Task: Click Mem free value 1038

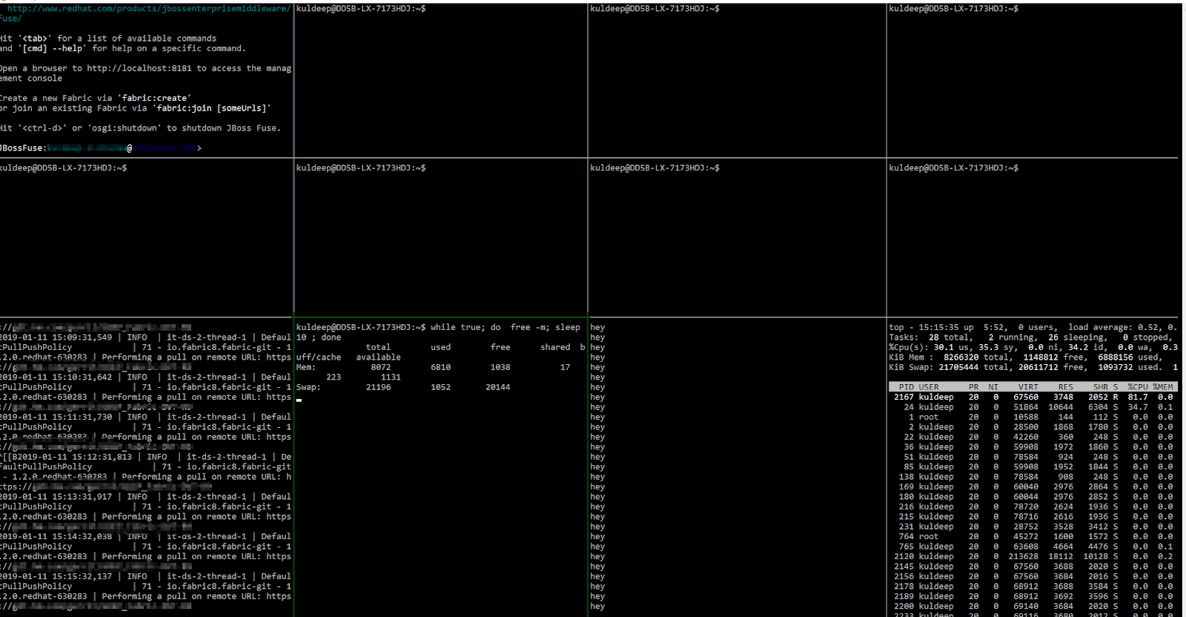Action: (x=500, y=367)
